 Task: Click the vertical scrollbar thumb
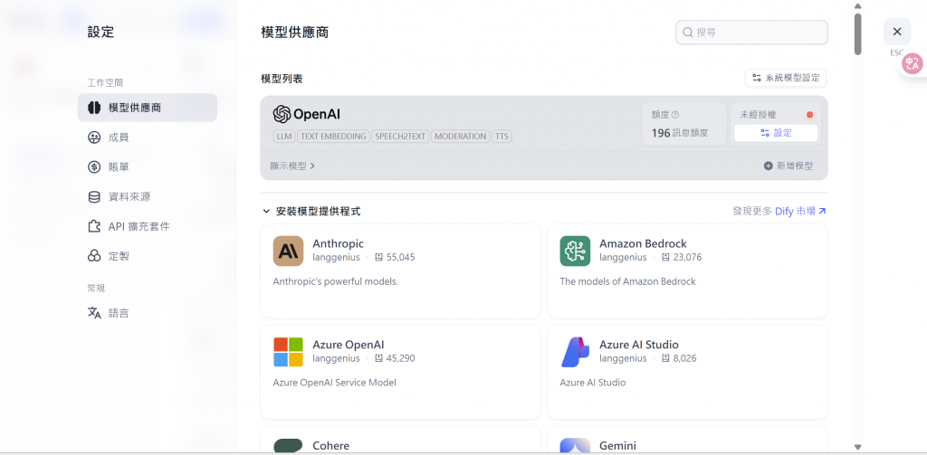pyautogui.click(x=858, y=33)
